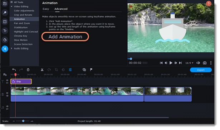
Task: Toggle audio track link icon
Action: [x=7, y=109]
